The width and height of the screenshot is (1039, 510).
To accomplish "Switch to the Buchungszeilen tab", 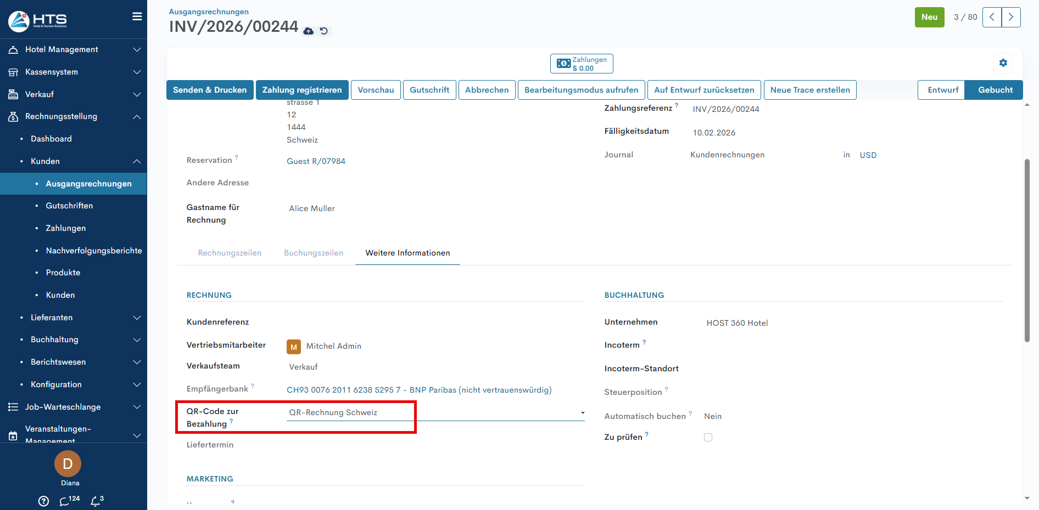I will click(314, 253).
